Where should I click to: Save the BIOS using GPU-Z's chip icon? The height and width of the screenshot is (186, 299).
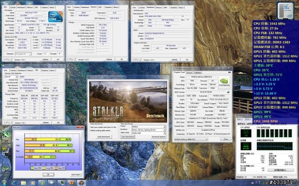point(228,92)
